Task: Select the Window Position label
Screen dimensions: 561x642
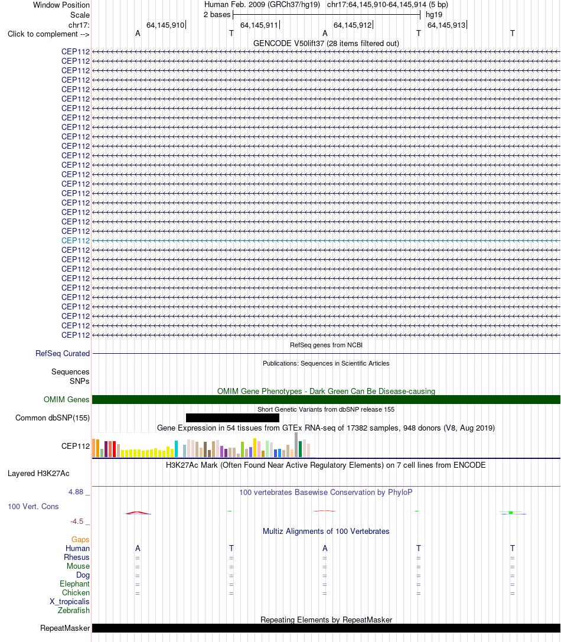Action: 61,5
